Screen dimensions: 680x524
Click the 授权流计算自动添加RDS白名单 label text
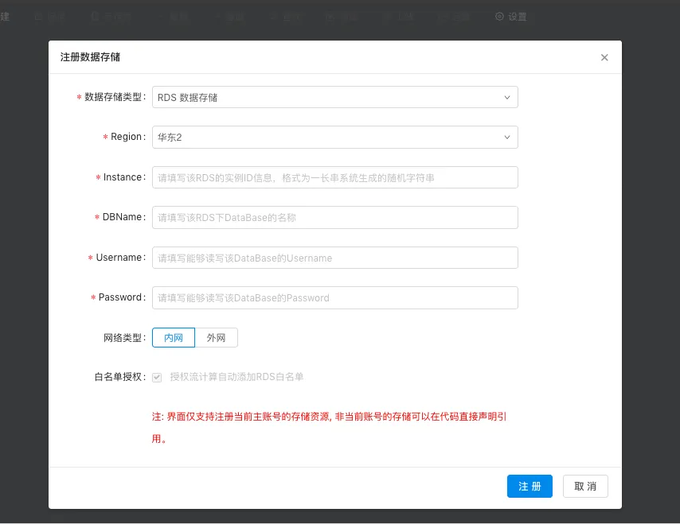point(236,377)
